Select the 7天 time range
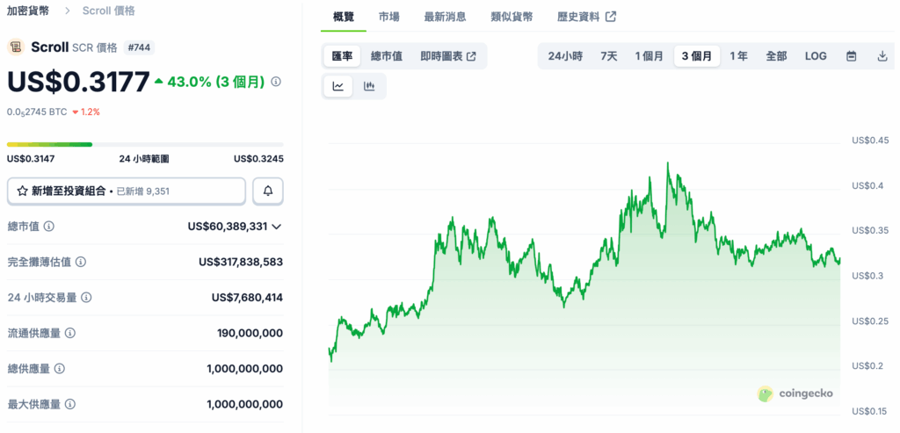Viewport: 900px width, 433px height. (x=609, y=56)
